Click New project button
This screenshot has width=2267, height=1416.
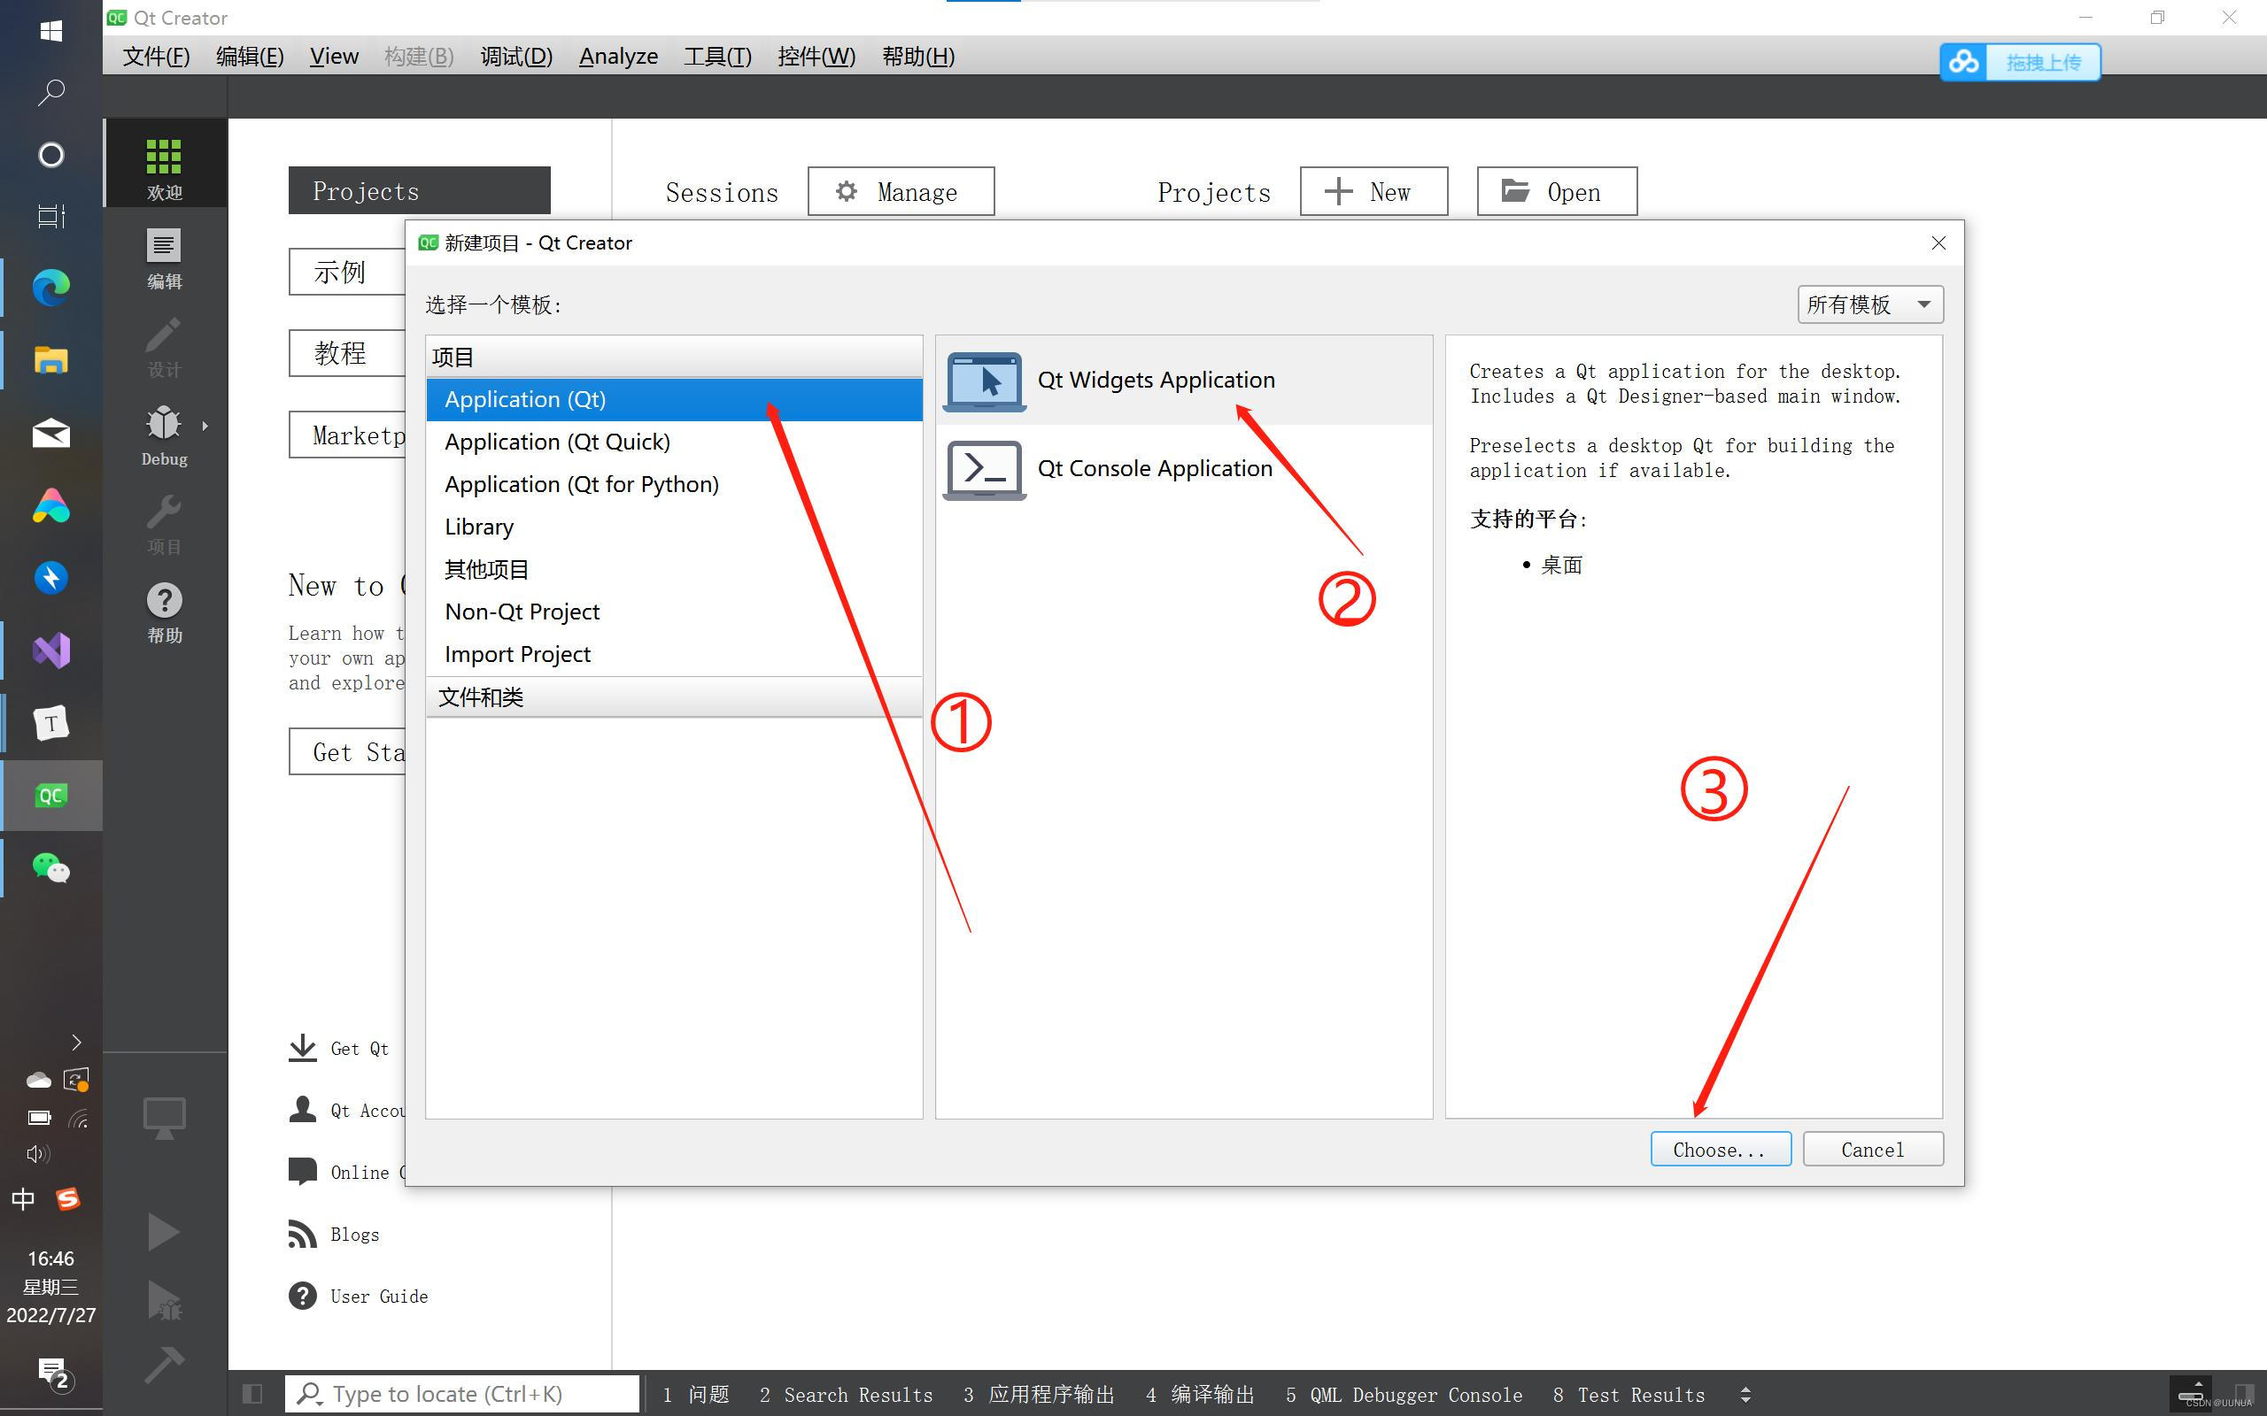click(x=1373, y=192)
